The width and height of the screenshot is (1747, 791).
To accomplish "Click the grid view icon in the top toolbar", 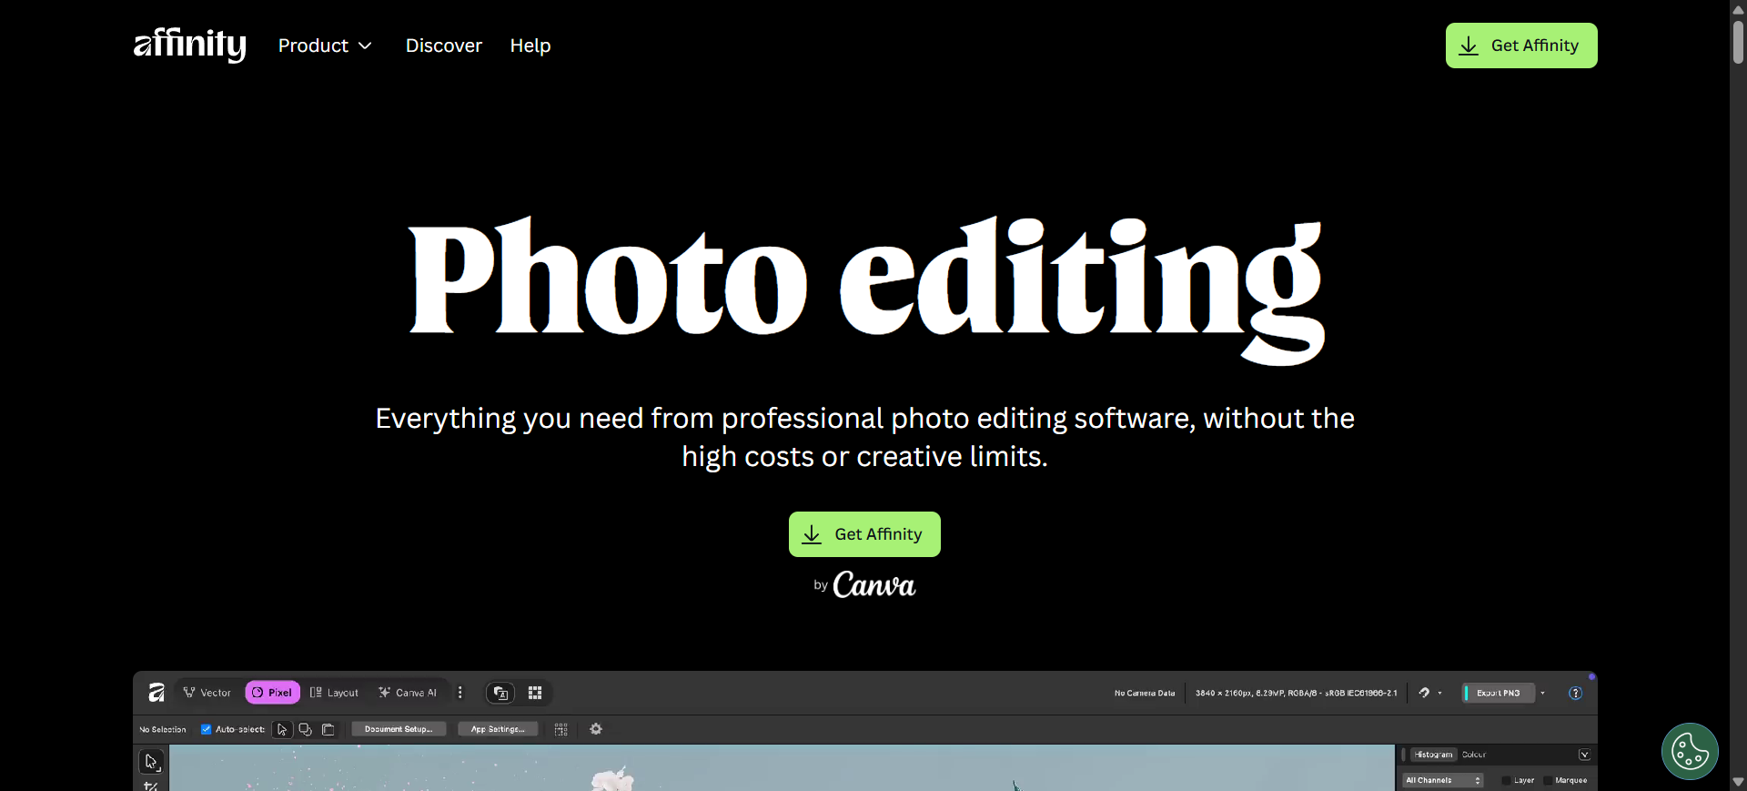I will tap(535, 693).
